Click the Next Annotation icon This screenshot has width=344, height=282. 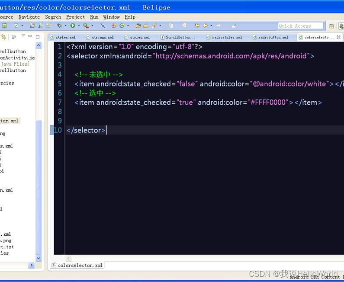coord(170,26)
